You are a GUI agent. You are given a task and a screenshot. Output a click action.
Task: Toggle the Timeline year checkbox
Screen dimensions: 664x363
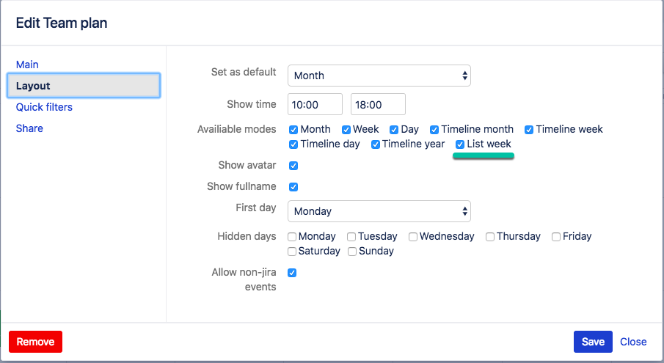(x=375, y=144)
